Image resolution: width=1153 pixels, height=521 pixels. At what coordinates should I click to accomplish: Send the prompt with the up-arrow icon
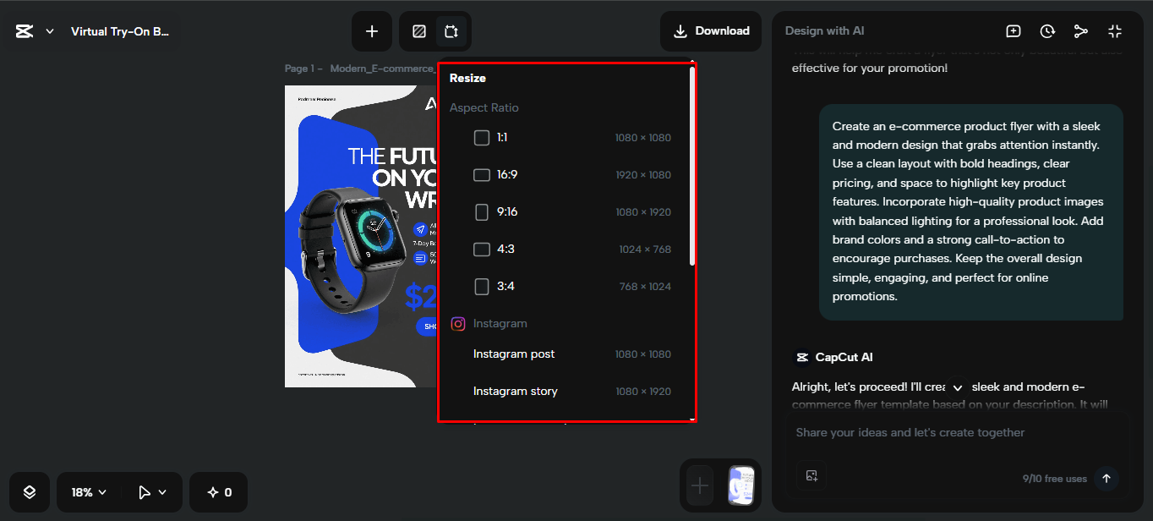click(x=1106, y=478)
